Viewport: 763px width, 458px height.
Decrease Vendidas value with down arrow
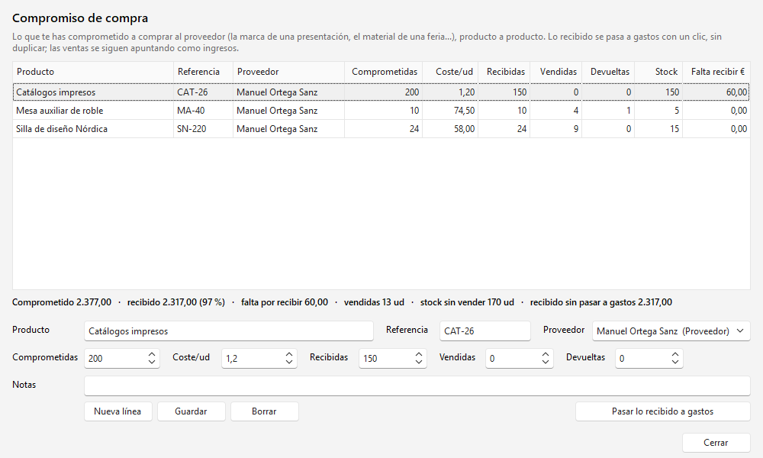(546, 362)
